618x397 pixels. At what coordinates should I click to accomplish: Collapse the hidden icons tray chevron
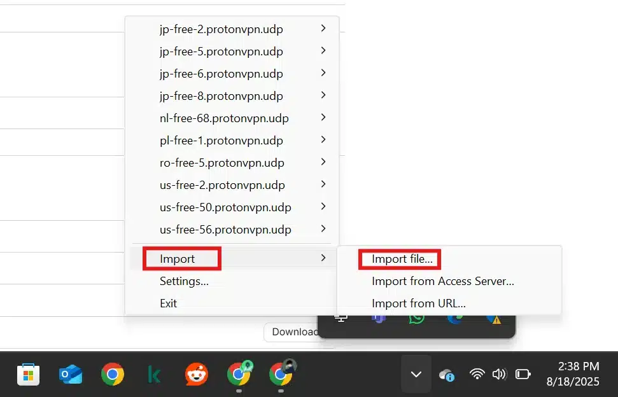tap(416, 374)
